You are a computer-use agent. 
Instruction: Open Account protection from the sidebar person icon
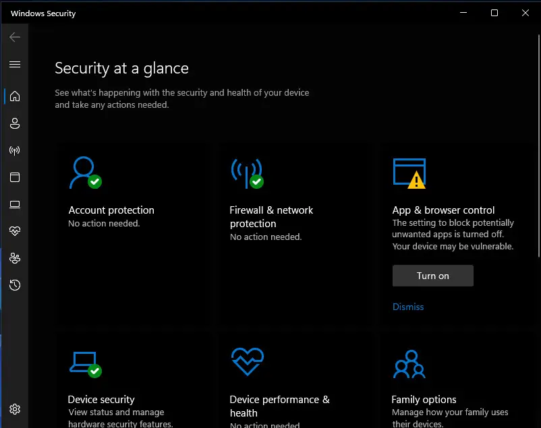pyautogui.click(x=15, y=123)
